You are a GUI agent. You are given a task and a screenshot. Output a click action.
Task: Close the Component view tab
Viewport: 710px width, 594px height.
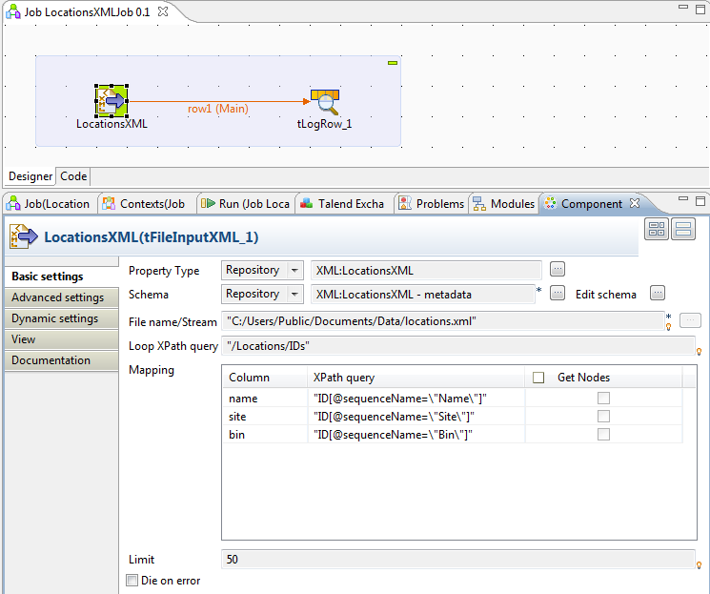coord(635,203)
